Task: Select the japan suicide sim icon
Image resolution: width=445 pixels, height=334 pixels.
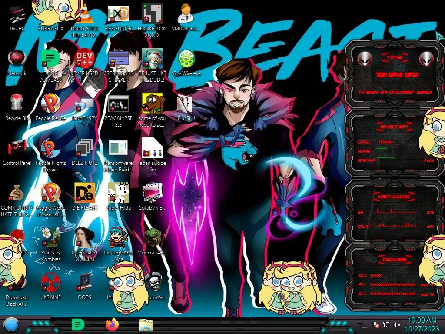Action: pos(152,156)
